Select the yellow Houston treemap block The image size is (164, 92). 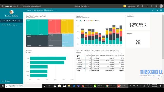(67, 27)
